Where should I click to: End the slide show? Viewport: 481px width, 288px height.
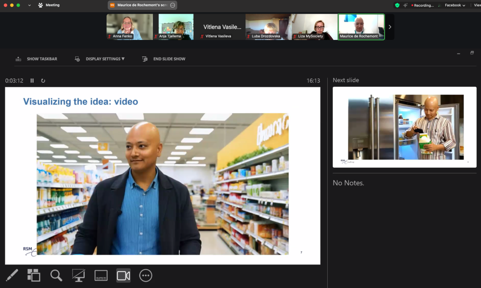point(164,59)
